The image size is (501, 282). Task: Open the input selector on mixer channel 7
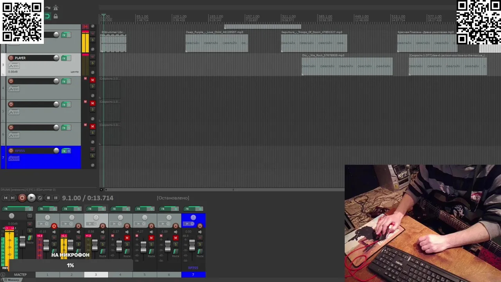188,224
